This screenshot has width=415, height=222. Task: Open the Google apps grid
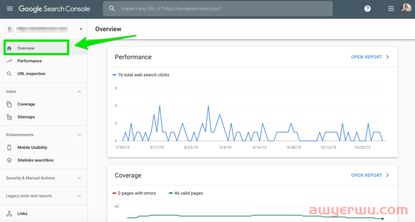[x=391, y=8]
